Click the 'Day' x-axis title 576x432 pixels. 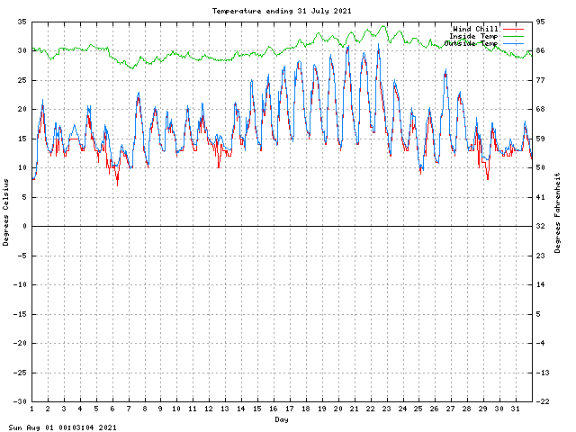tap(282, 419)
